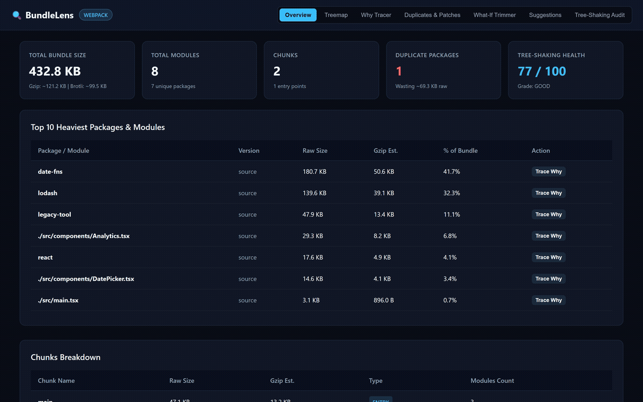Click the Wasting ~69.3 KB raw text
The height and width of the screenshot is (402, 643).
coord(421,86)
